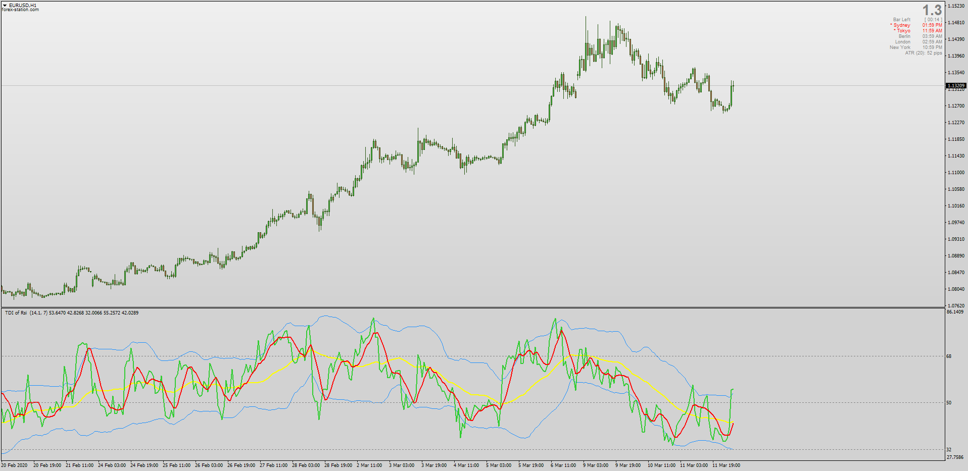This screenshot has height=471, width=968.
Task: Select the Bar Left label
Action: pos(902,20)
